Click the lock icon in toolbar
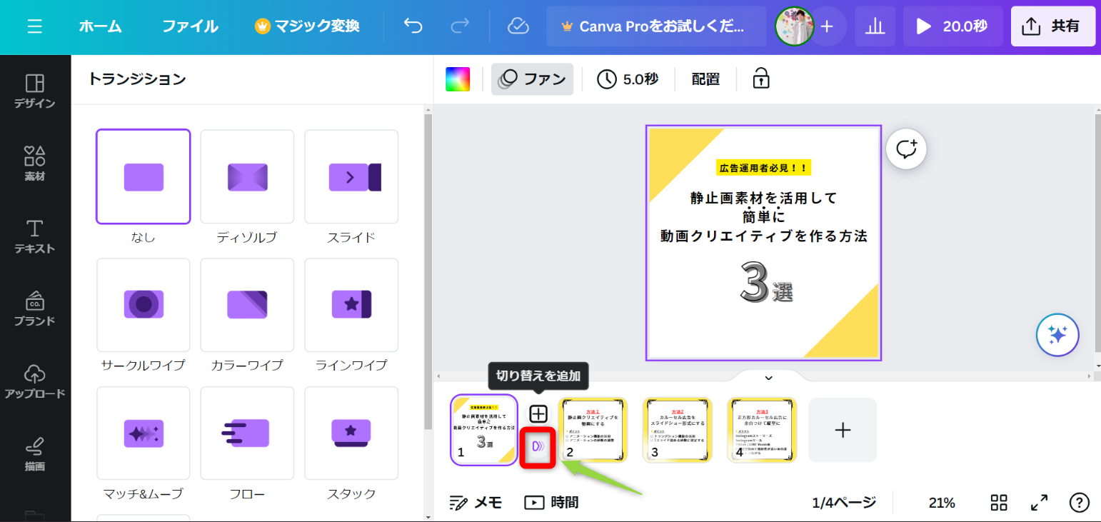This screenshot has height=522, width=1101. (x=761, y=79)
